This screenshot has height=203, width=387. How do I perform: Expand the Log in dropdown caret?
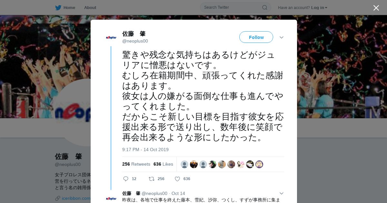tap(326, 8)
